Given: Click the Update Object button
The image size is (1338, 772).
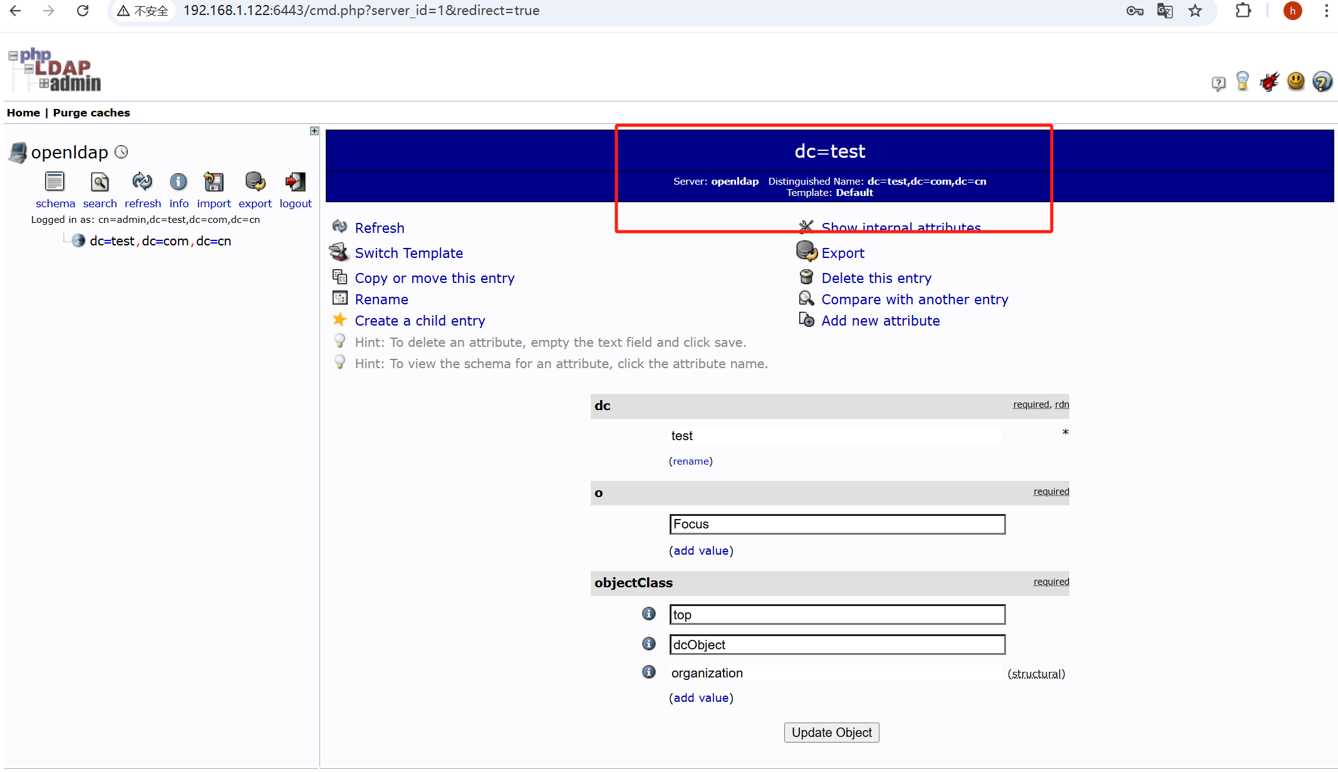Looking at the screenshot, I should pyautogui.click(x=831, y=733).
